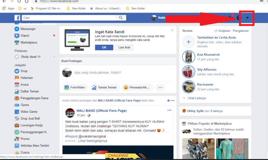Click the star icon above WALI BAND post

(x=169, y=100)
